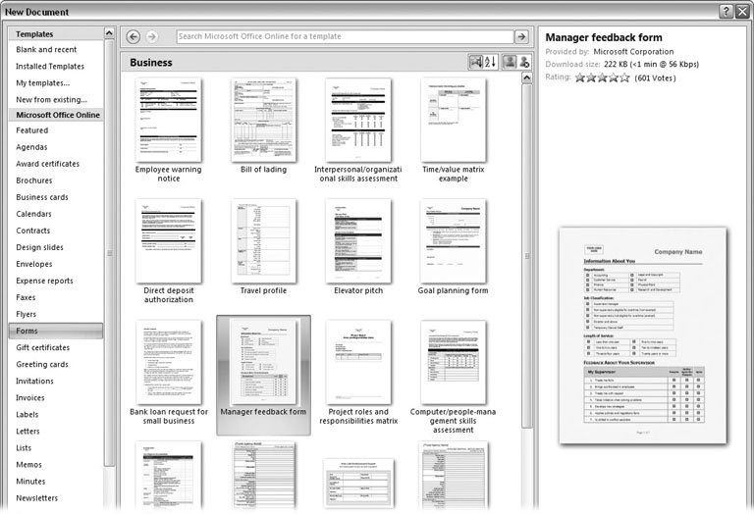
Task: Click the template gallery vertical scrollbar
Action: coord(527,257)
